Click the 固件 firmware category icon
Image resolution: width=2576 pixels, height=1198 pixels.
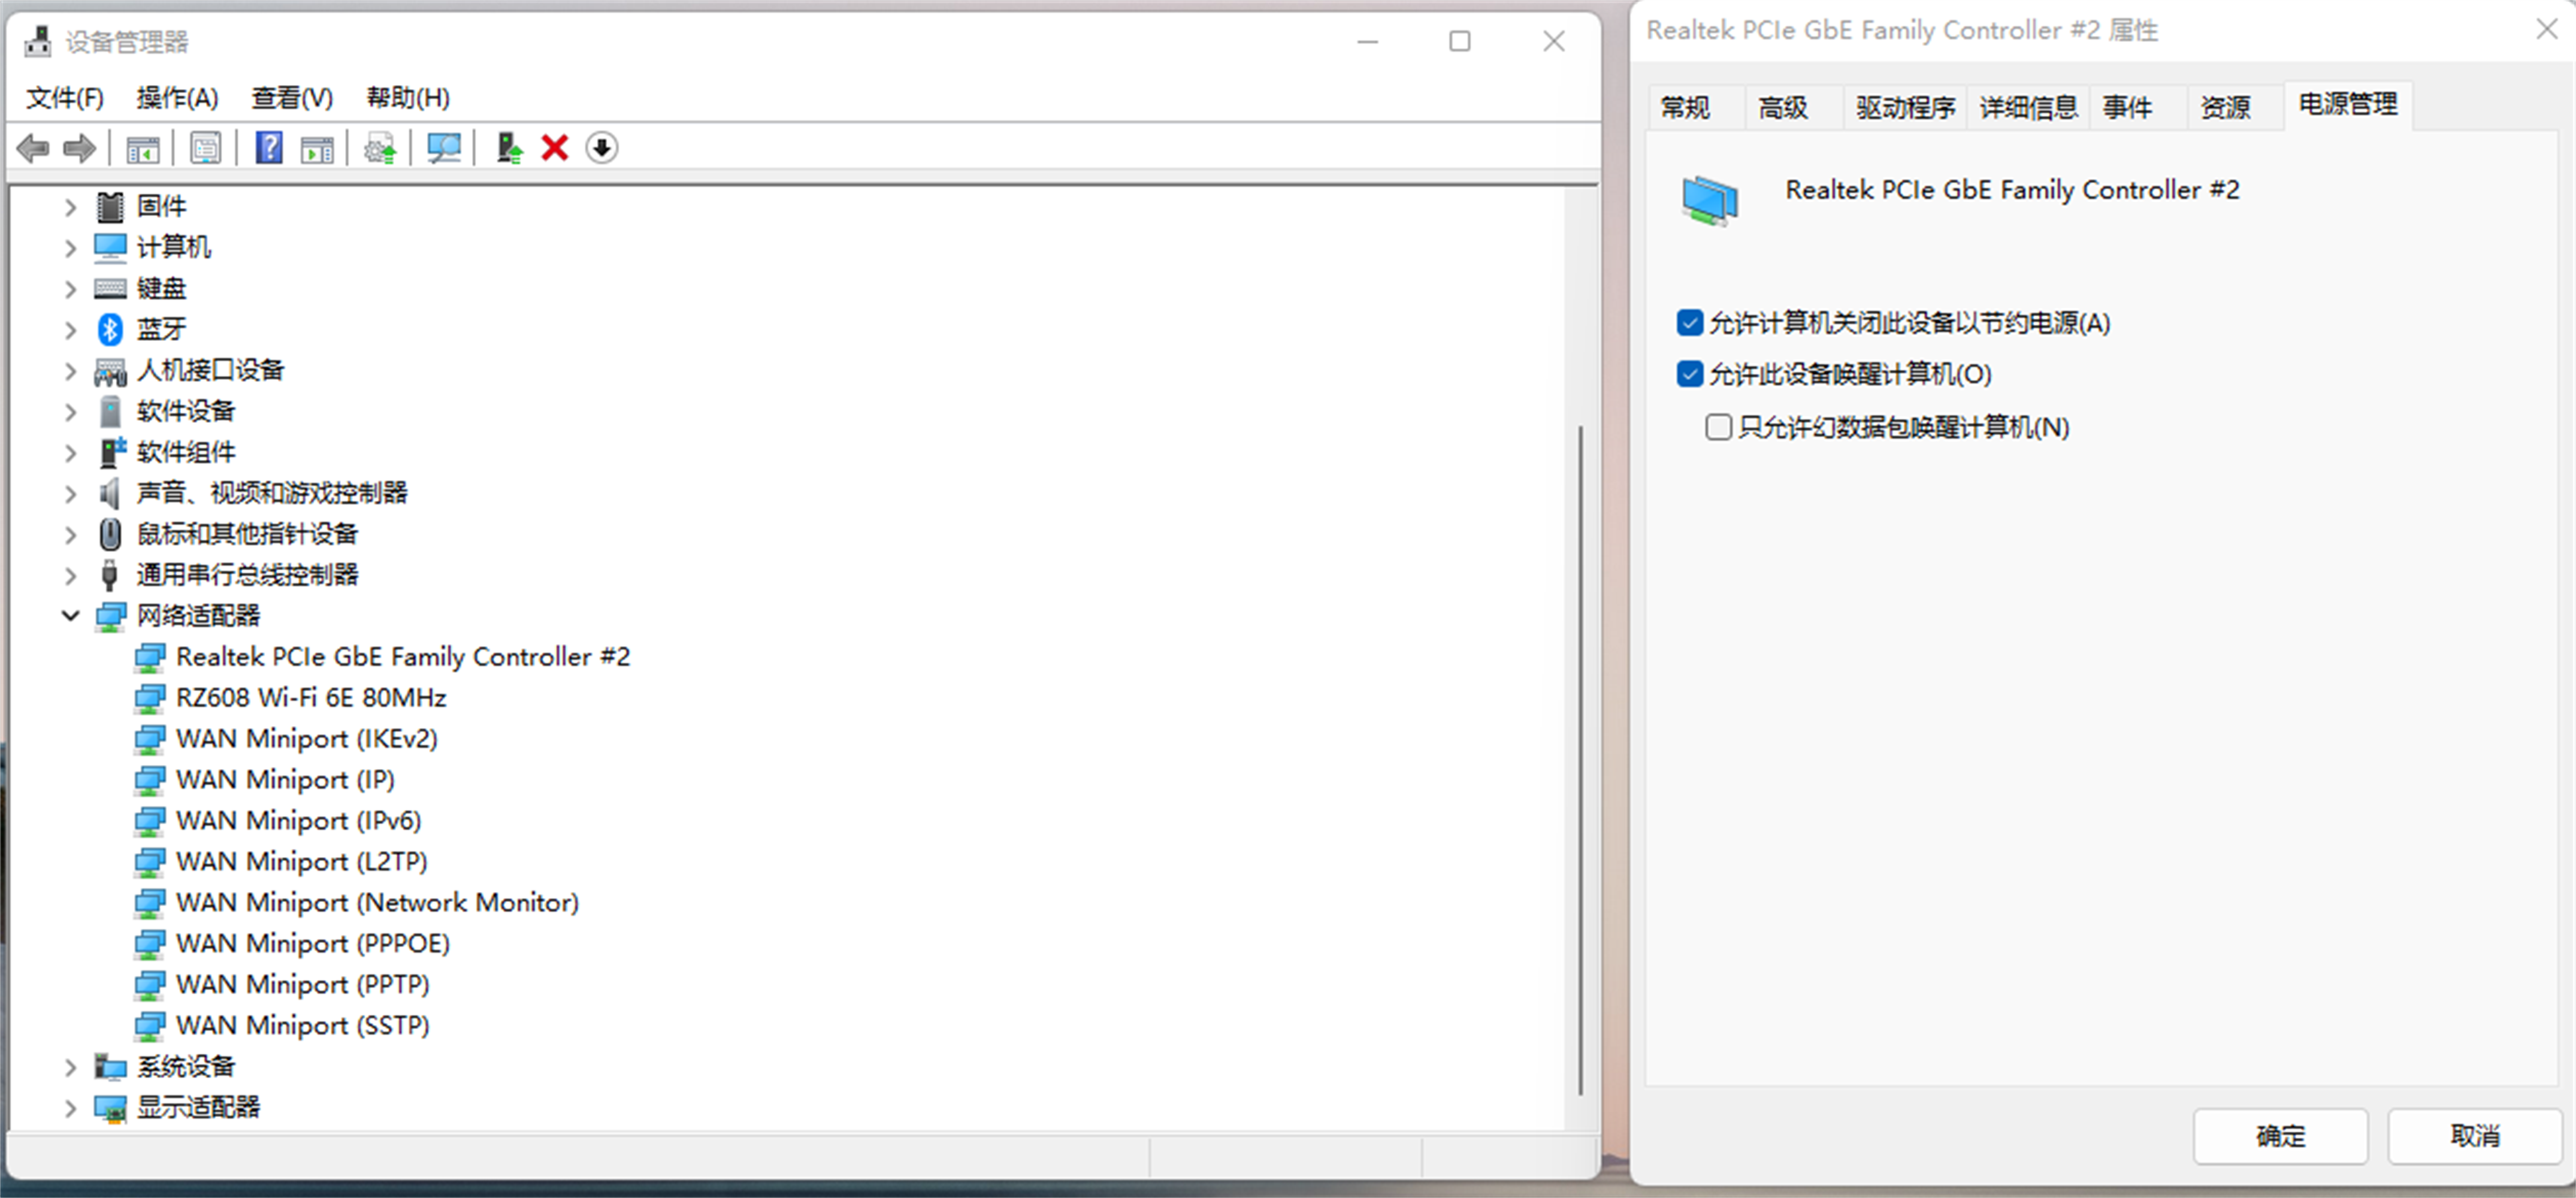(x=110, y=206)
